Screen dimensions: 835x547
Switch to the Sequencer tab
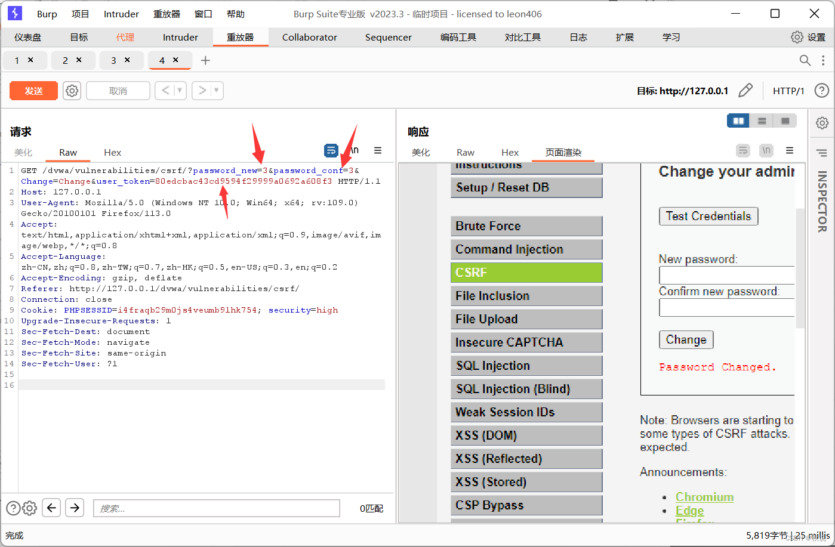tap(389, 37)
